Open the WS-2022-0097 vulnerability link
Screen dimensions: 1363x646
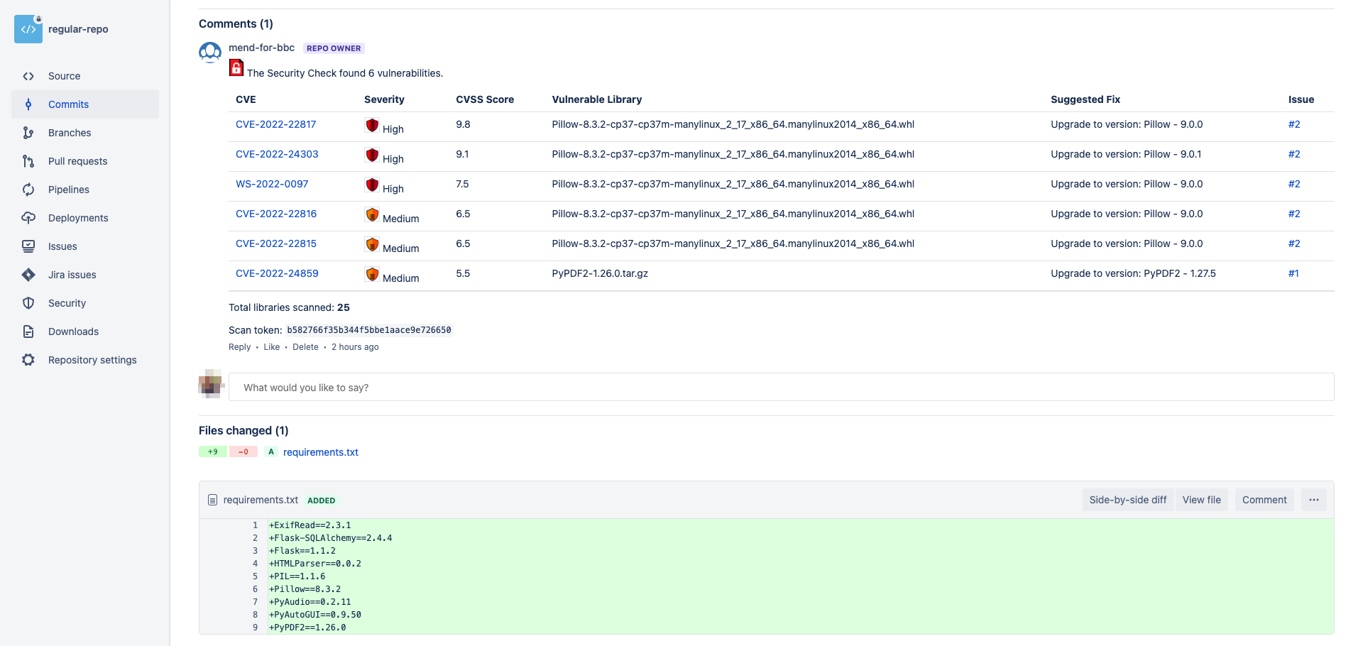[x=272, y=184]
